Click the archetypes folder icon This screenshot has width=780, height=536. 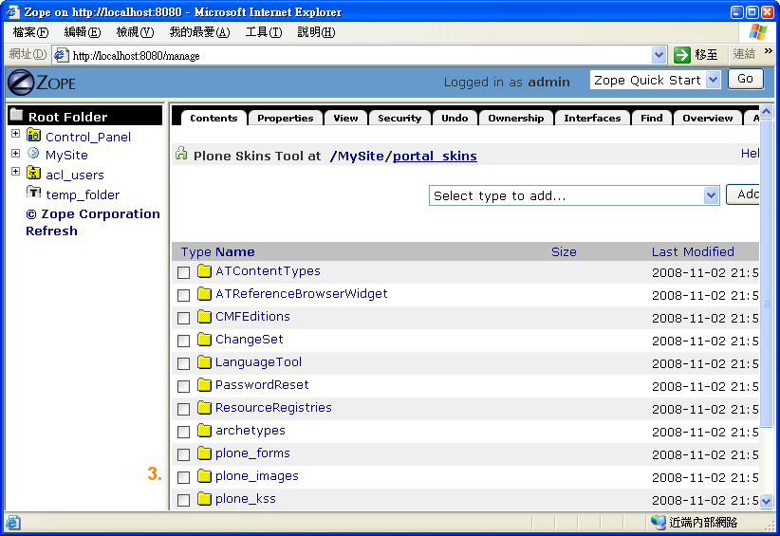(x=204, y=430)
